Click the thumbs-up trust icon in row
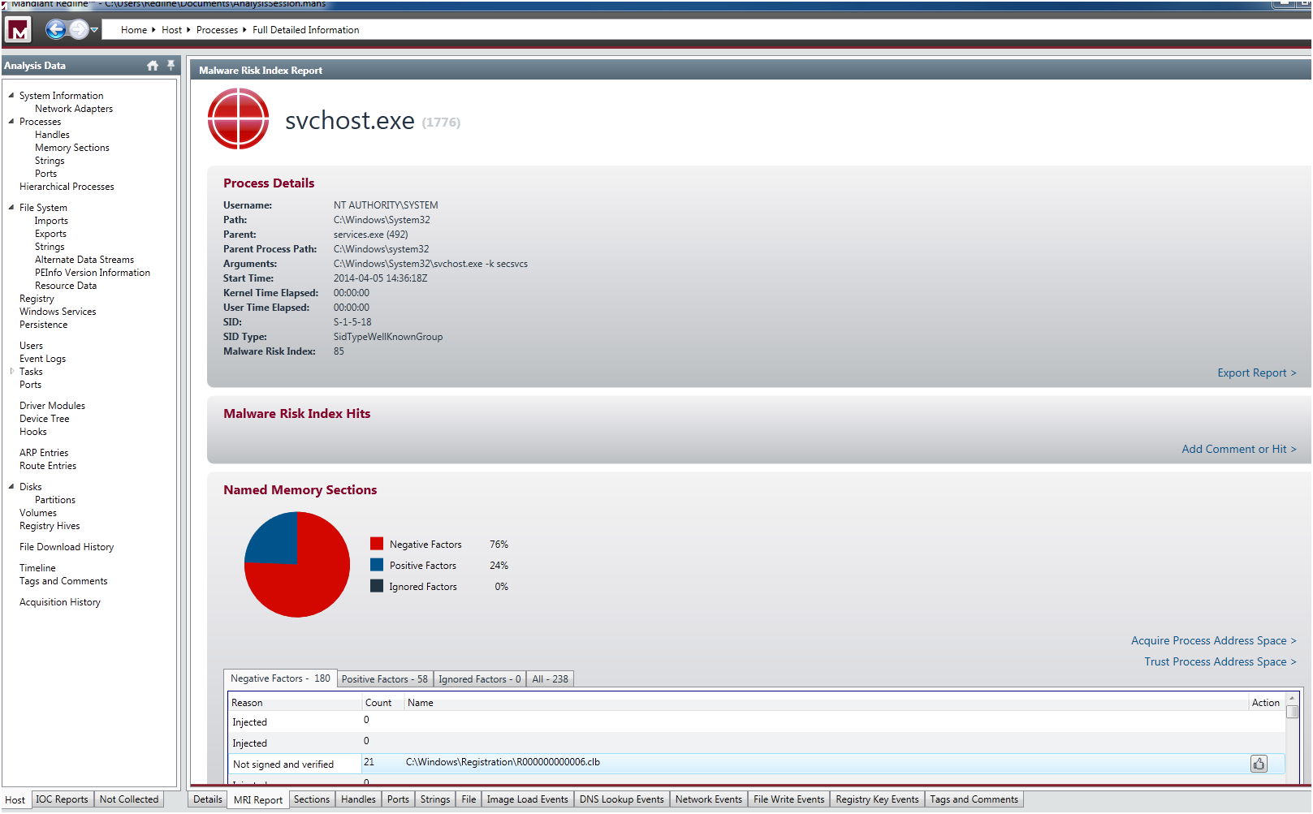 click(1259, 764)
